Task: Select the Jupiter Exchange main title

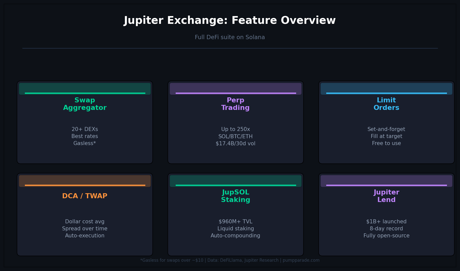Action: click(x=230, y=20)
